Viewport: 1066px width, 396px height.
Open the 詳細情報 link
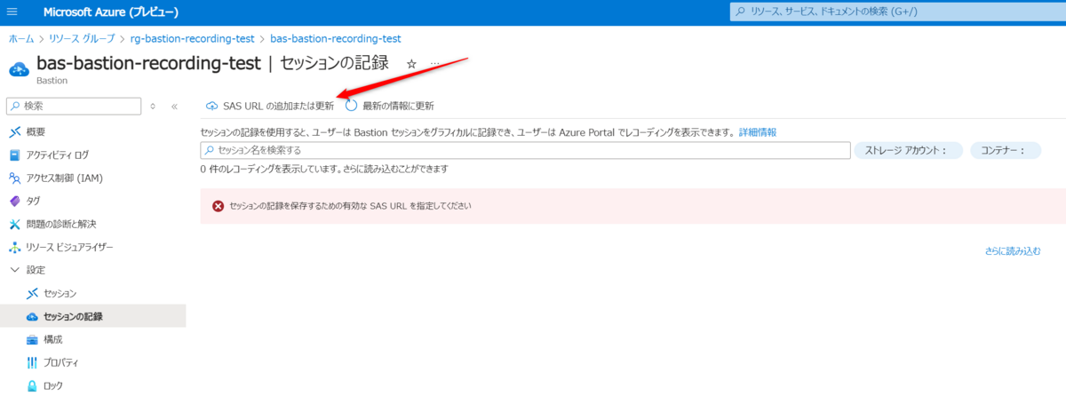click(758, 132)
